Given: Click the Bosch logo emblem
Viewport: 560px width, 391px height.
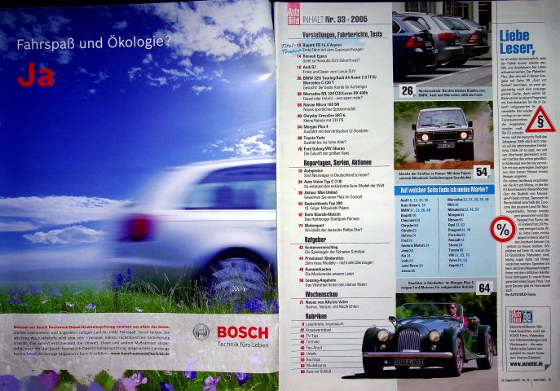Looking at the screenshot, I should (201, 332).
